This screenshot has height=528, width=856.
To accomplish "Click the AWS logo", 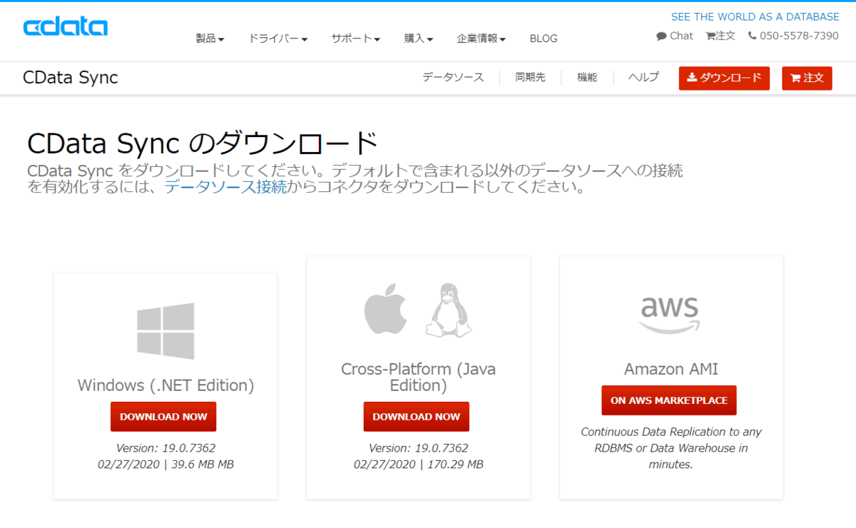I will click(x=670, y=312).
